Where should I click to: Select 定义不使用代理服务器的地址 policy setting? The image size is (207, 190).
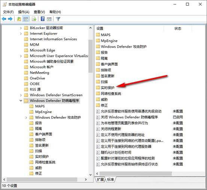pyautogui.click(x=123, y=135)
